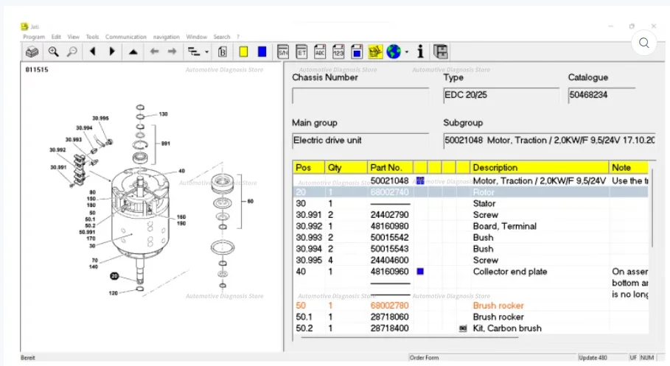Click part number 28718060
The height and width of the screenshot is (366, 670).
tap(389, 317)
